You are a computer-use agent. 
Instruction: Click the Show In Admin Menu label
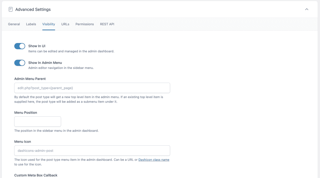click(x=45, y=63)
